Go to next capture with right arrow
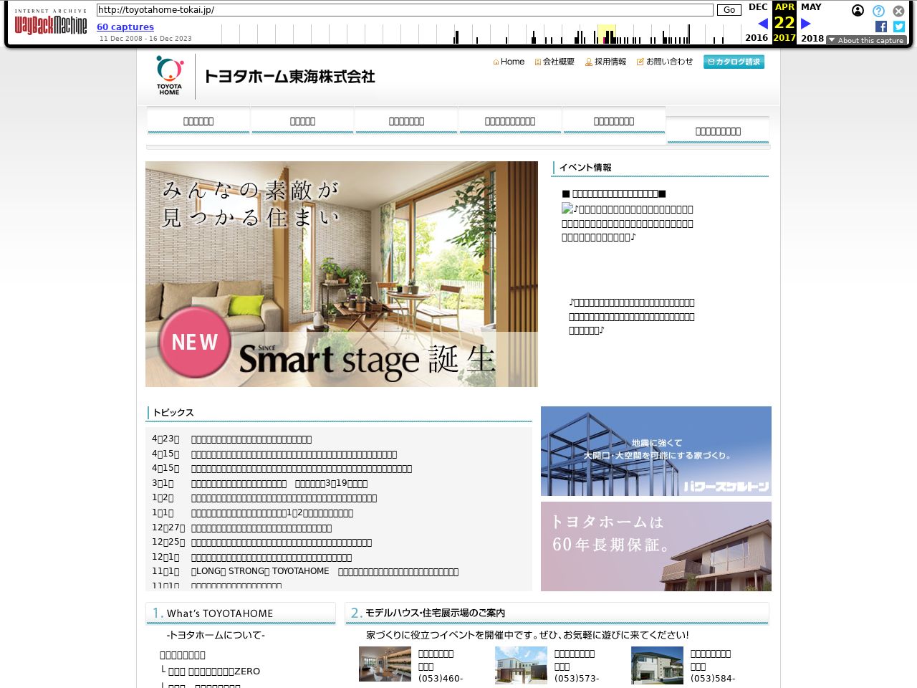Screen dimensions: 917x688 coord(806,24)
